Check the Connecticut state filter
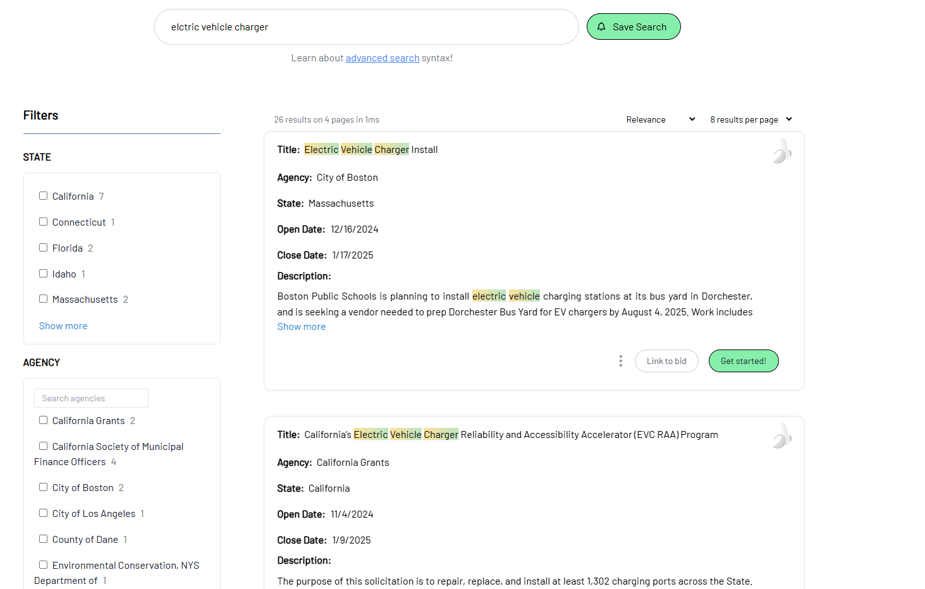925x589 pixels. coord(43,222)
